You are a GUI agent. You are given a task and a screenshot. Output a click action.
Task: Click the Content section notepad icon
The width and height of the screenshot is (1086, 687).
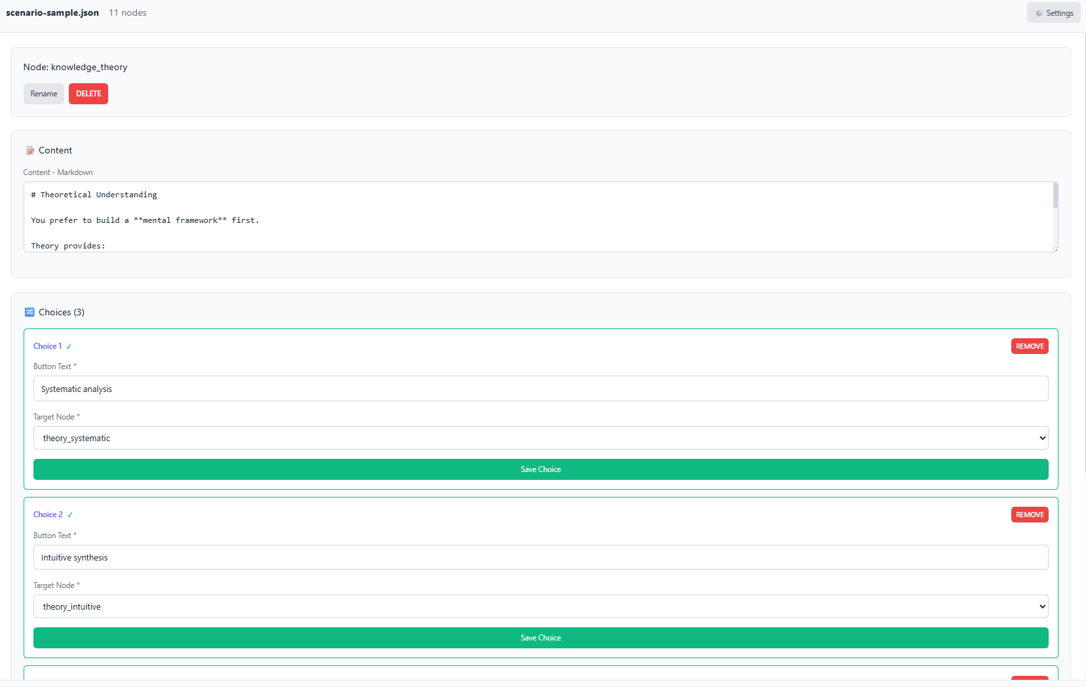point(29,151)
